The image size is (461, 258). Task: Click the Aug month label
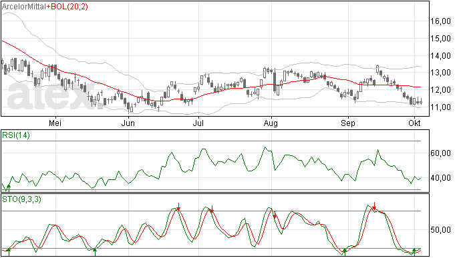click(x=271, y=123)
